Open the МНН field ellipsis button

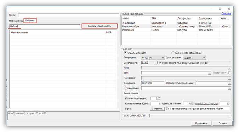[229, 68]
